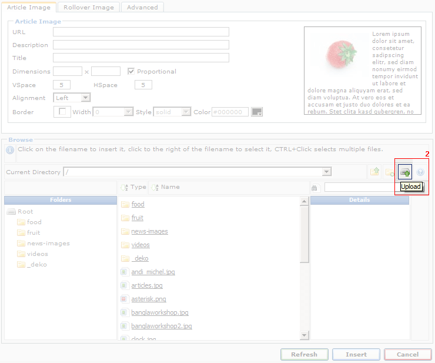Select the news-images folder in tree
Screen dimensions: 435x363
[48, 244]
